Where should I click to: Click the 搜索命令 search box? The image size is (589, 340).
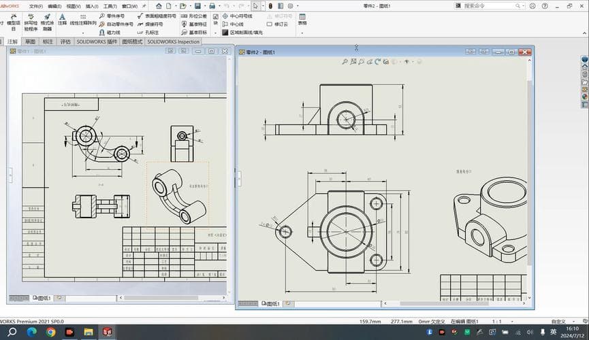490,6
